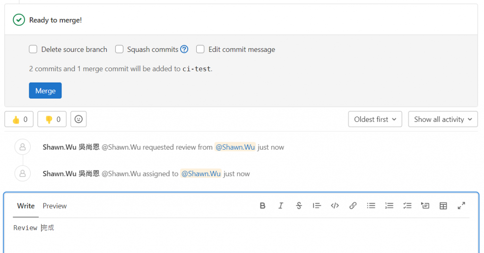Add a link via chain icon
The image size is (484, 253).
[353, 206]
